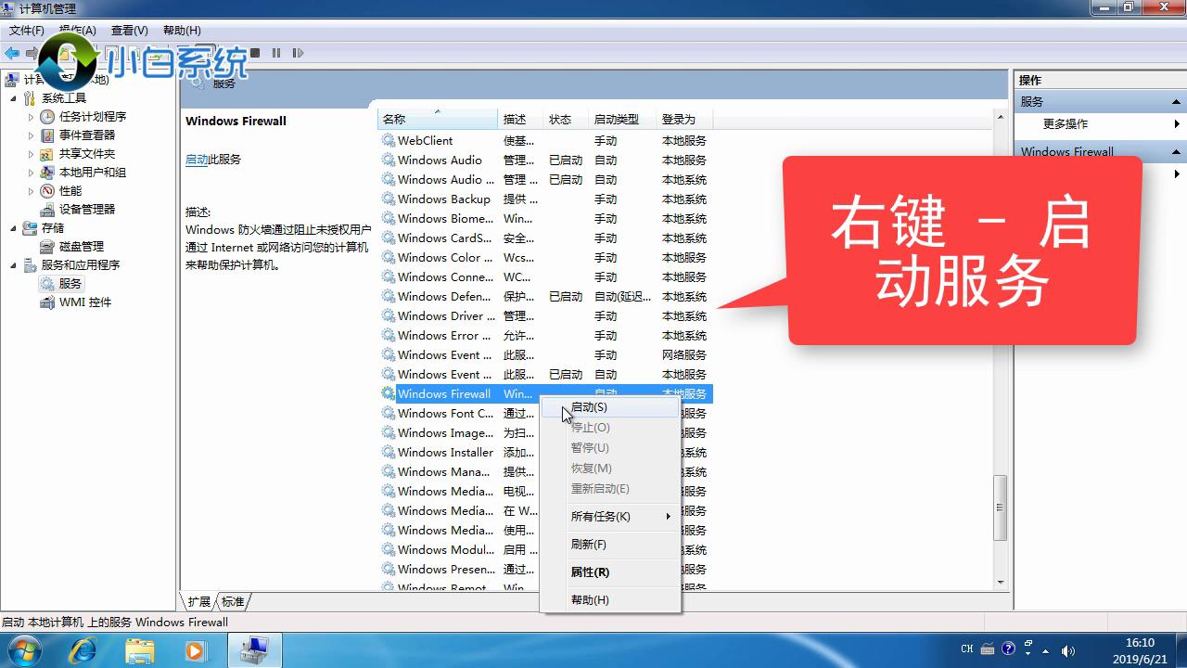Click the gear icon of Windows Installer
Screen dimensions: 1187x668
pos(389,452)
